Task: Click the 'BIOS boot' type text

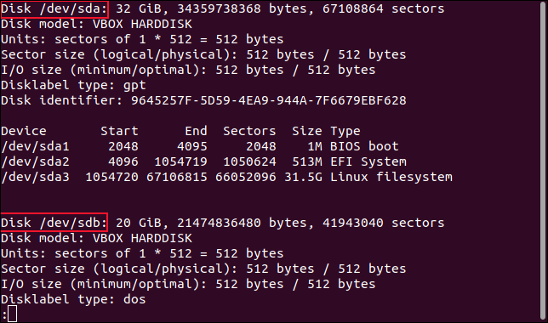Action: point(364,146)
